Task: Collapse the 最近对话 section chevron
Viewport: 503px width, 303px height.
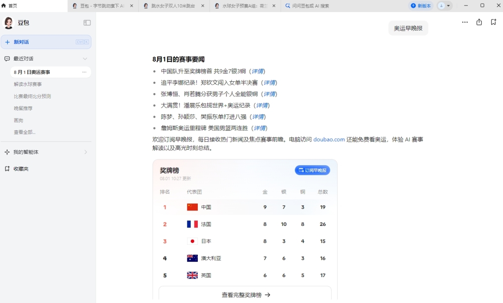Action: point(85,59)
